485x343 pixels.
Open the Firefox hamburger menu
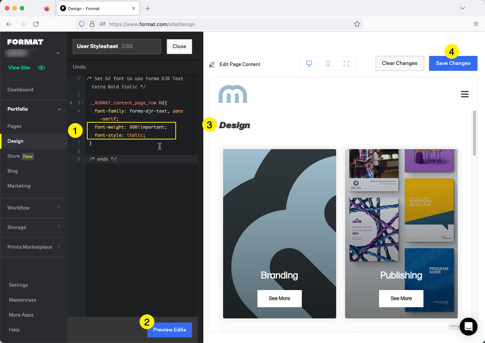tap(476, 24)
